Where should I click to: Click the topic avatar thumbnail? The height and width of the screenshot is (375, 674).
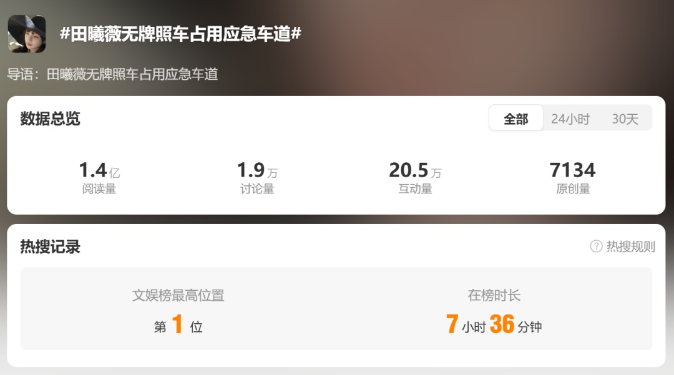(x=27, y=34)
